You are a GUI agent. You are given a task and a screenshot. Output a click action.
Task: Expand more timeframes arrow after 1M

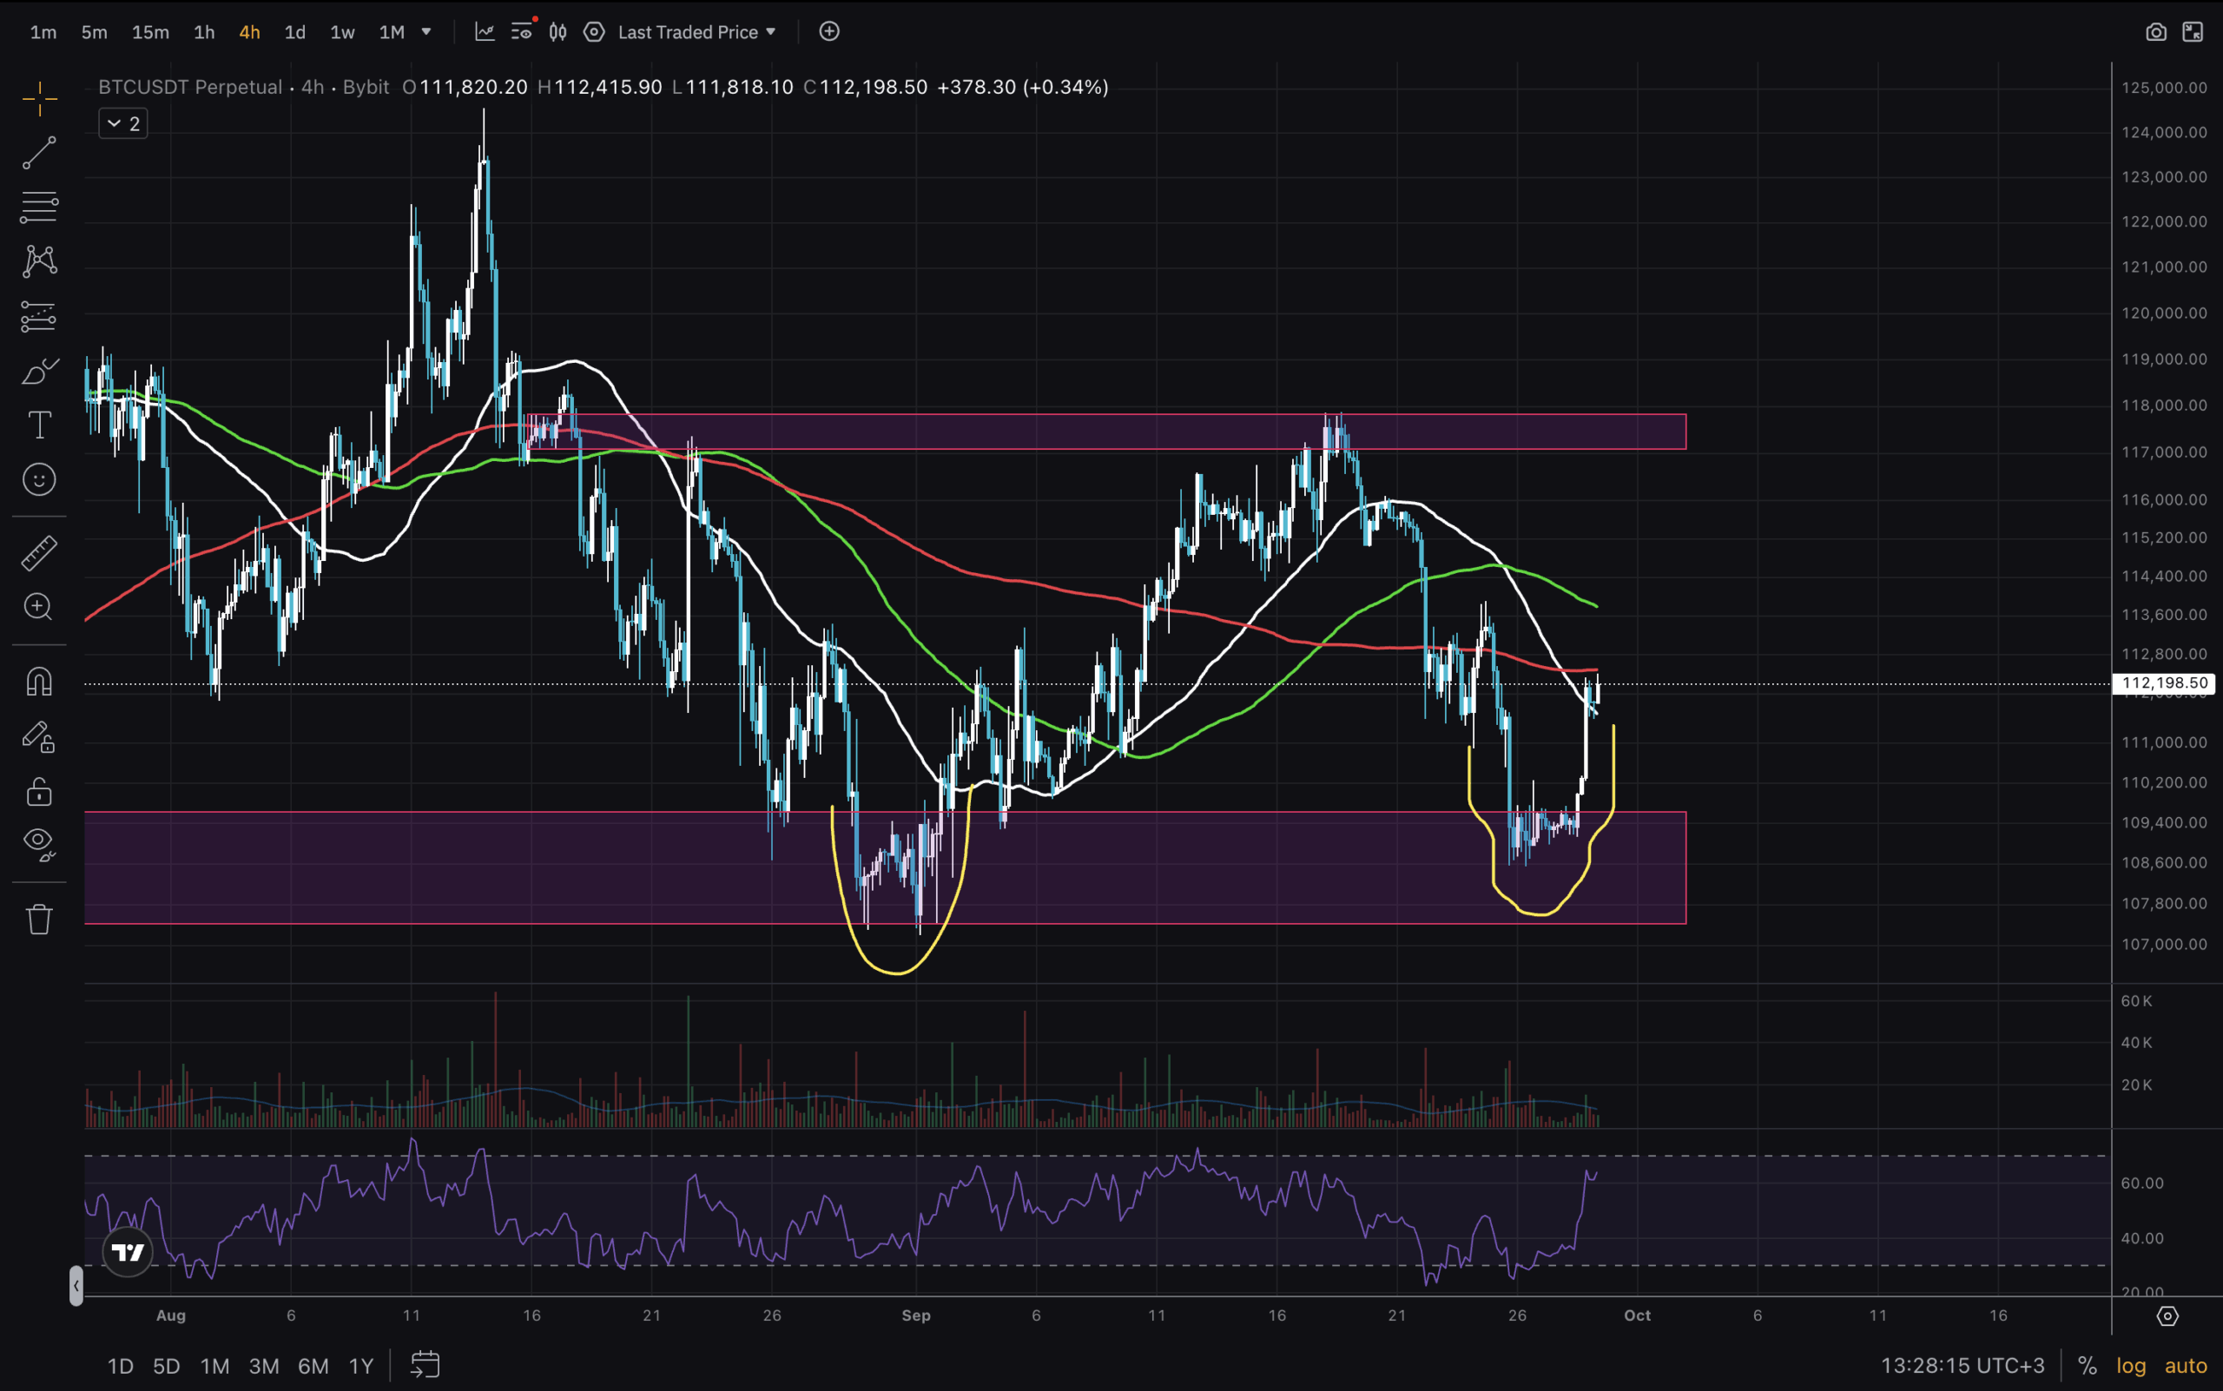point(426,32)
